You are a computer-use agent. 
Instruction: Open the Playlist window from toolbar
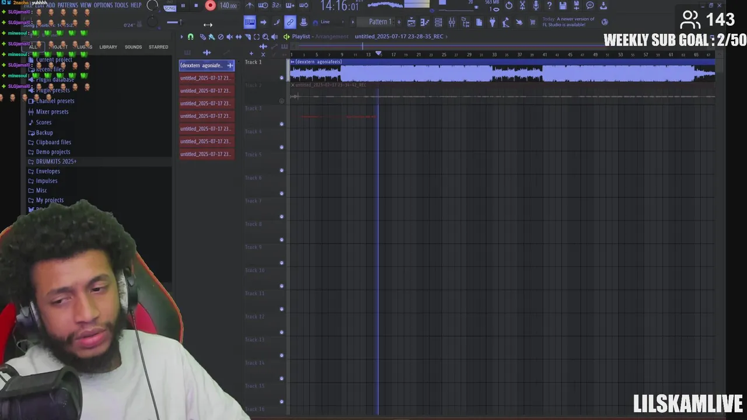(x=411, y=22)
